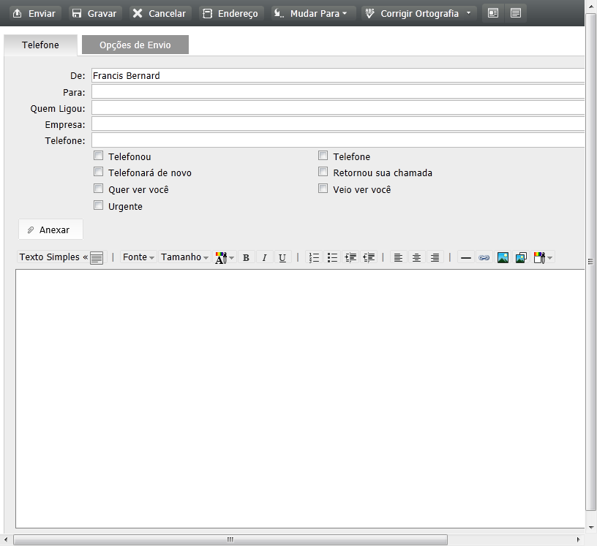Save the message with Gravar
The width and height of the screenshot is (597, 546).
95,13
